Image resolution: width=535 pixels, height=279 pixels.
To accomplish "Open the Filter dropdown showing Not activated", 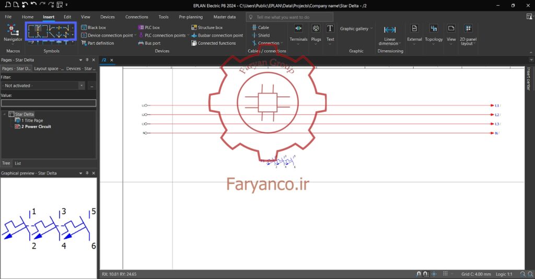I will 81,86.
